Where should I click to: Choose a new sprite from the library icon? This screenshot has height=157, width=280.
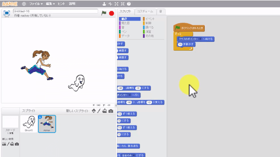(94, 111)
